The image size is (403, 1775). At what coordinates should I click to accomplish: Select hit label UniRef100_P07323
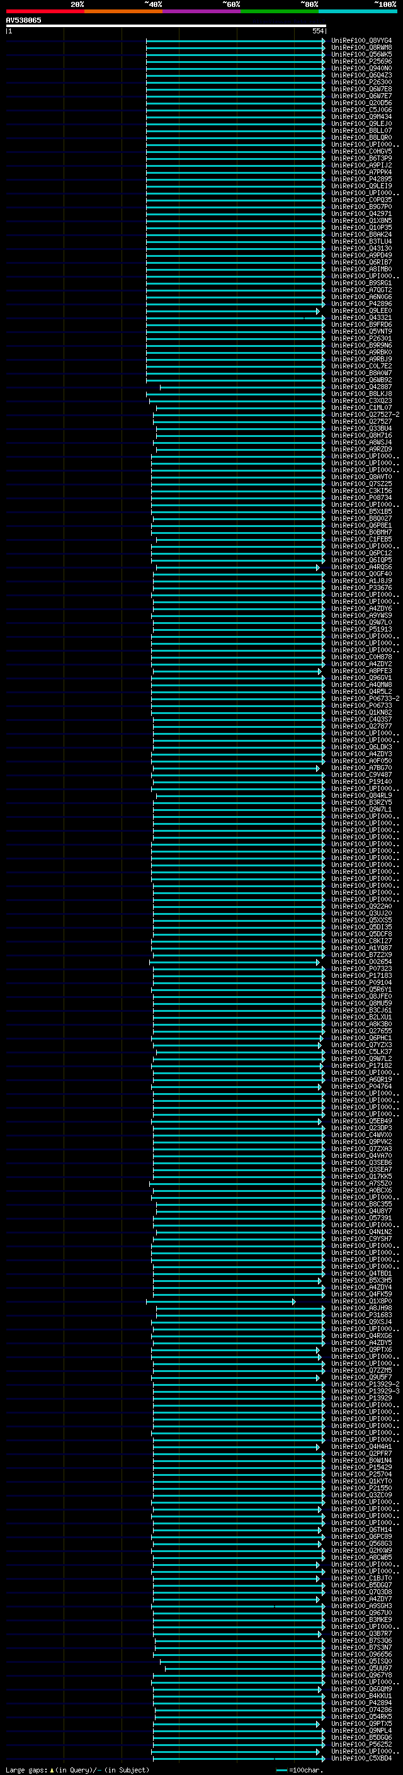(x=361, y=968)
